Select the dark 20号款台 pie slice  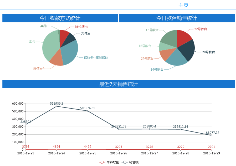tap(187, 50)
